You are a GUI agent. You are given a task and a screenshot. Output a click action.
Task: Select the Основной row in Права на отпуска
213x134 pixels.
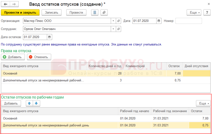pyautogui.click(x=106, y=73)
